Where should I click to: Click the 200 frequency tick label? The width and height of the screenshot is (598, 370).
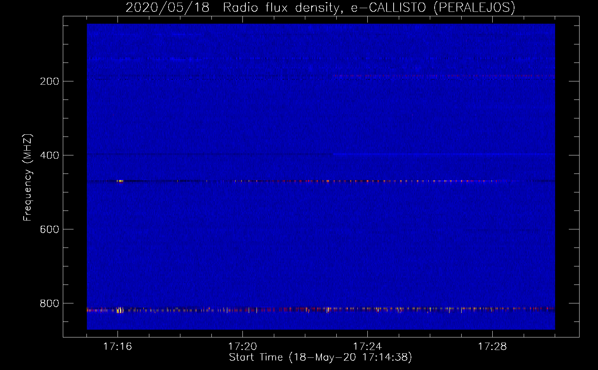[x=50, y=81]
